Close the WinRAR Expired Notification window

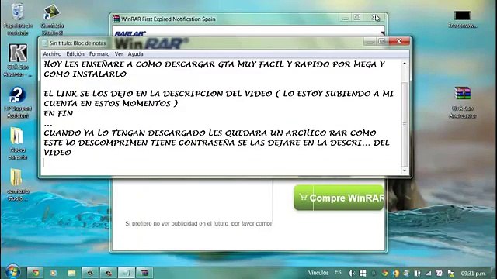(x=375, y=18)
